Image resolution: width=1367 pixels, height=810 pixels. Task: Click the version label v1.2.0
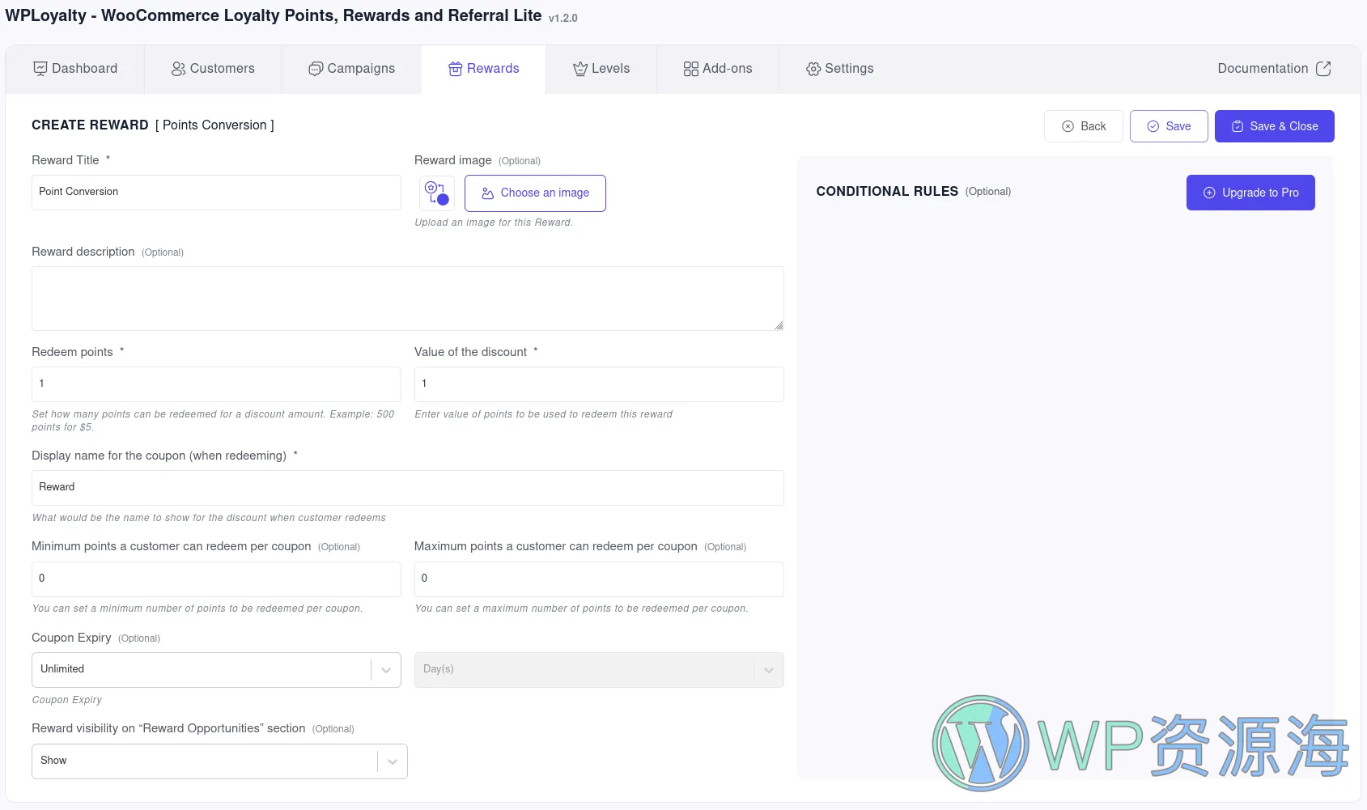tap(563, 18)
